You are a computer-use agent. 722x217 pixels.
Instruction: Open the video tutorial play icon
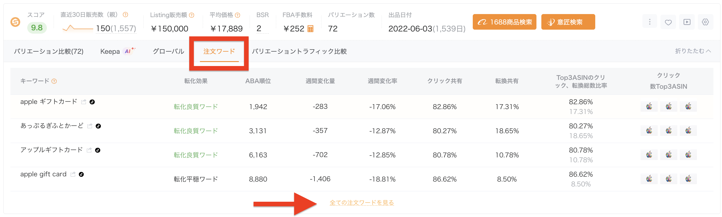(x=687, y=22)
